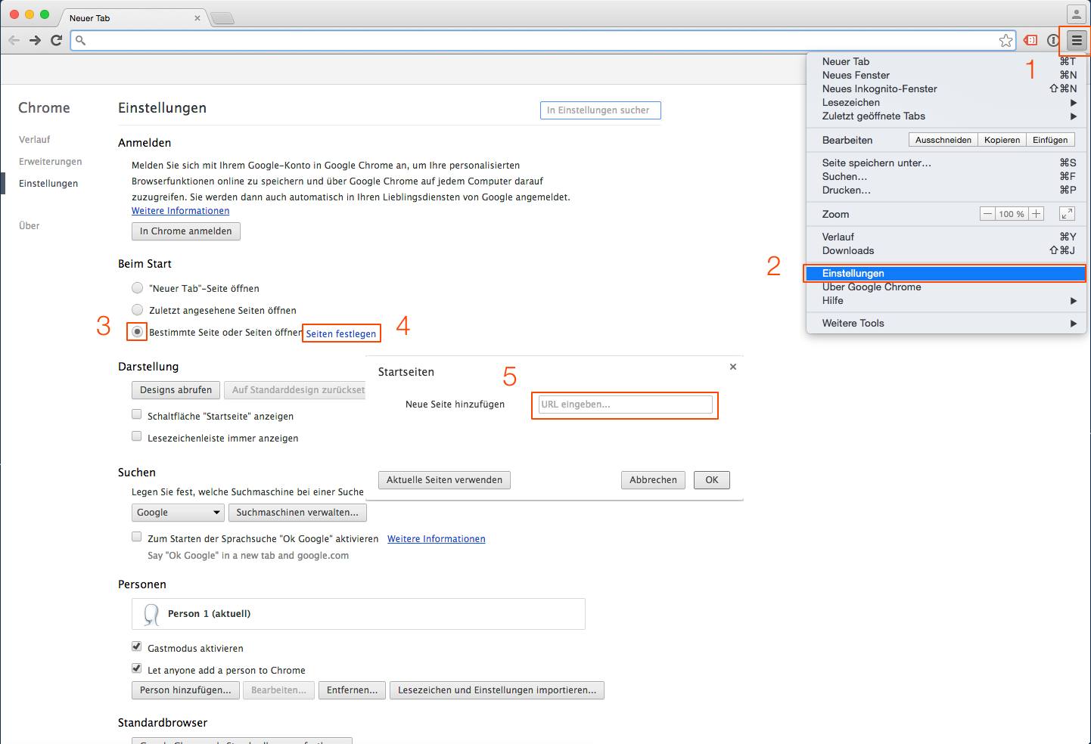The width and height of the screenshot is (1091, 744).
Task: Expand the Hilfe submenu
Action: pos(946,301)
